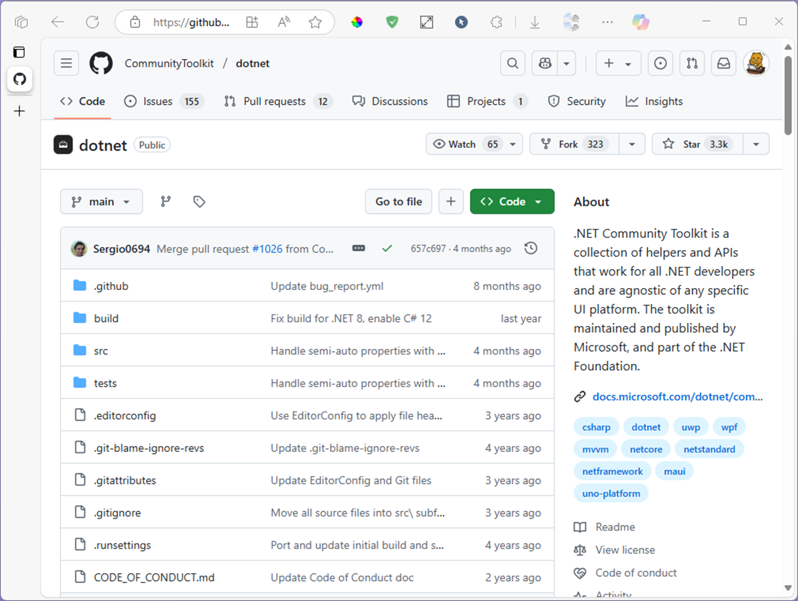View the green check status of latest commit
This screenshot has height=601, width=798.
tap(388, 248)
